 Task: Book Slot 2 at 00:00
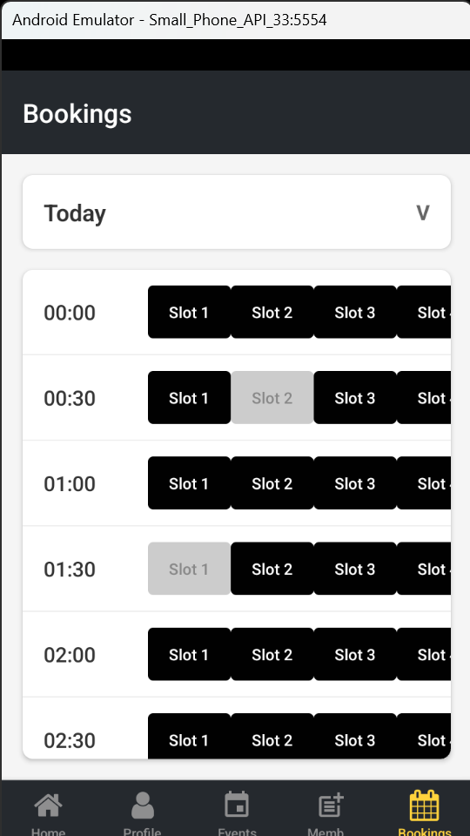click(x=272, y=312)
